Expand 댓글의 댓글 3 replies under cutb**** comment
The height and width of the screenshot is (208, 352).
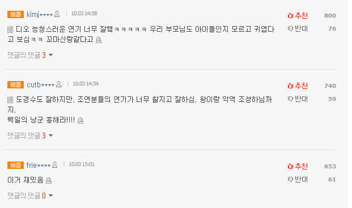[x=30, y=135]
